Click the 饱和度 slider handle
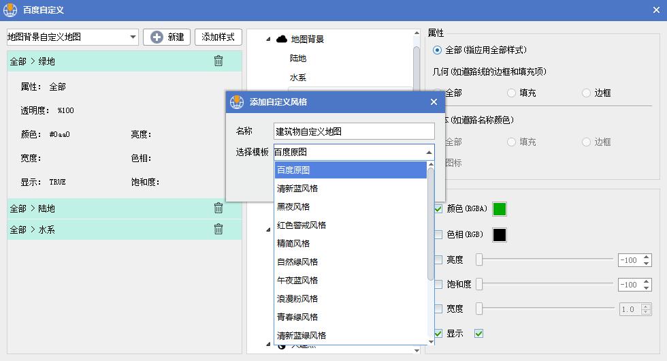This screenshot has height=361, width=667. pyautogui.click(x=479, y=284)
